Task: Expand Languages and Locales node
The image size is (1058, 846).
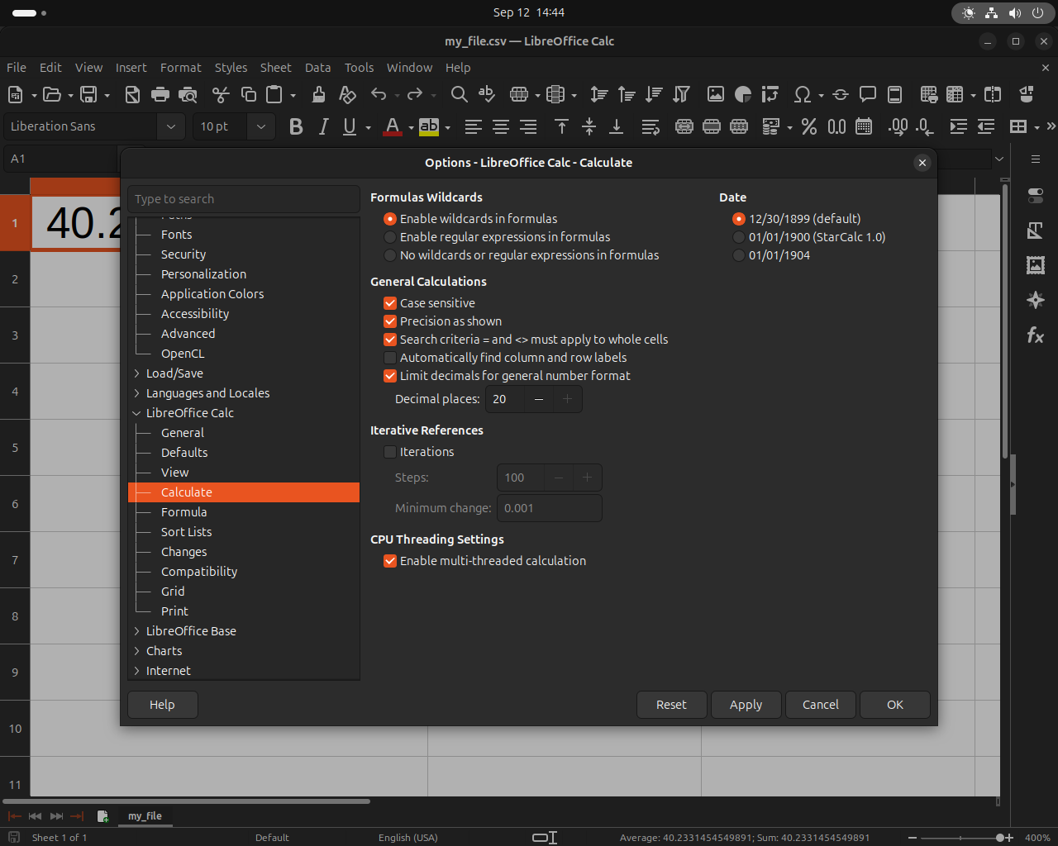Action: (x=136, y=393)
